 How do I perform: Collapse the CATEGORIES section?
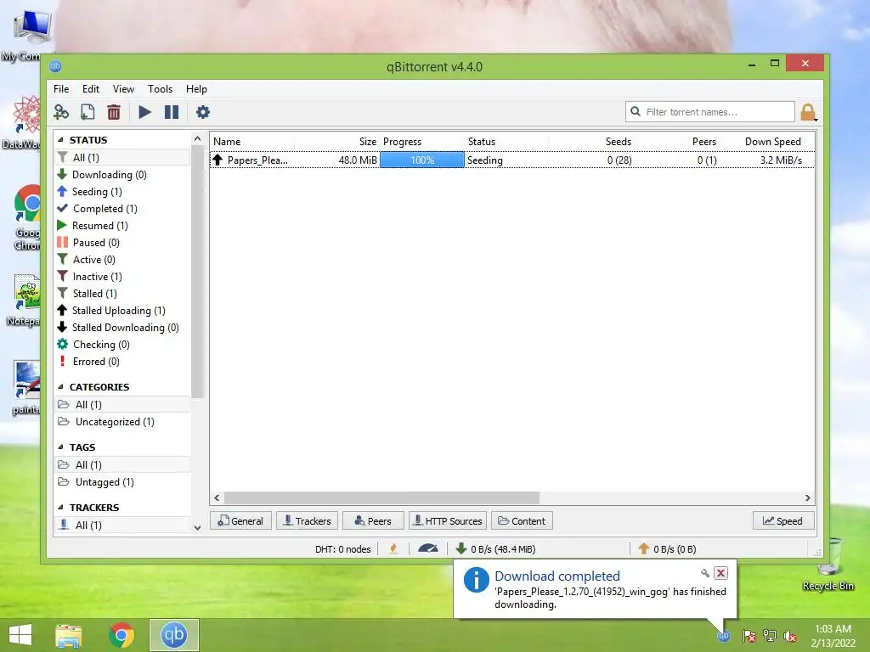point(60,387)
